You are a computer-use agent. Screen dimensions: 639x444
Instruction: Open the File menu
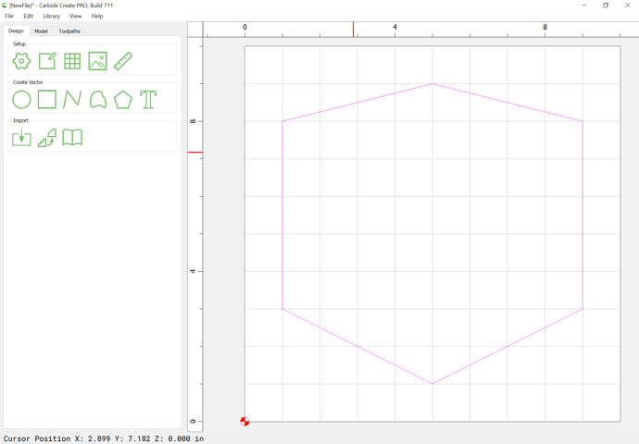9,16
